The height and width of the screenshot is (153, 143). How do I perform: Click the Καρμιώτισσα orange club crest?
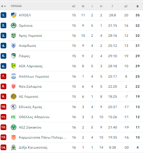(x=14, y=137)
